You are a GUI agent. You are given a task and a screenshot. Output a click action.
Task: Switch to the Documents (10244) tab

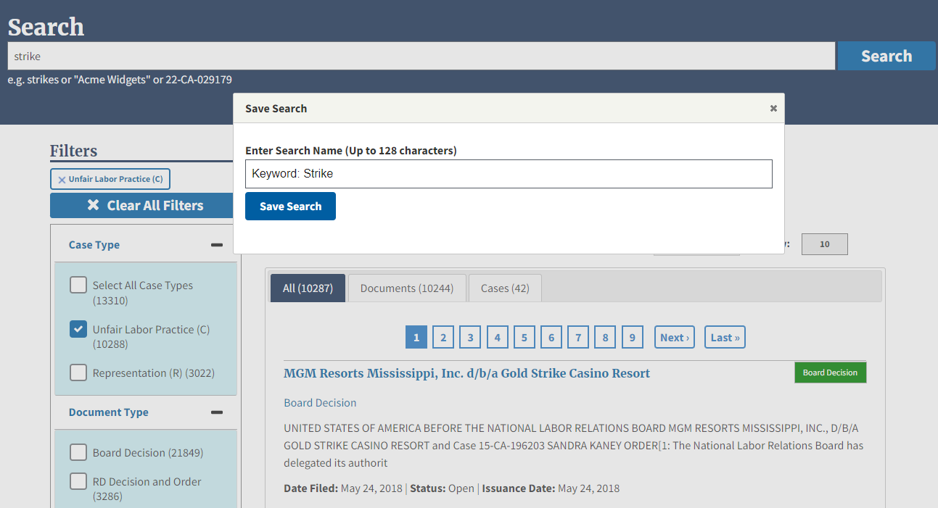[406, 288]
